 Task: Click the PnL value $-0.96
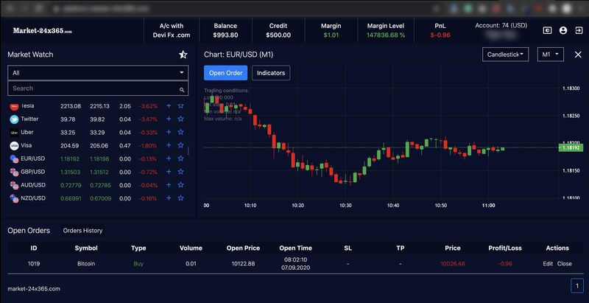tap(440, 35)
